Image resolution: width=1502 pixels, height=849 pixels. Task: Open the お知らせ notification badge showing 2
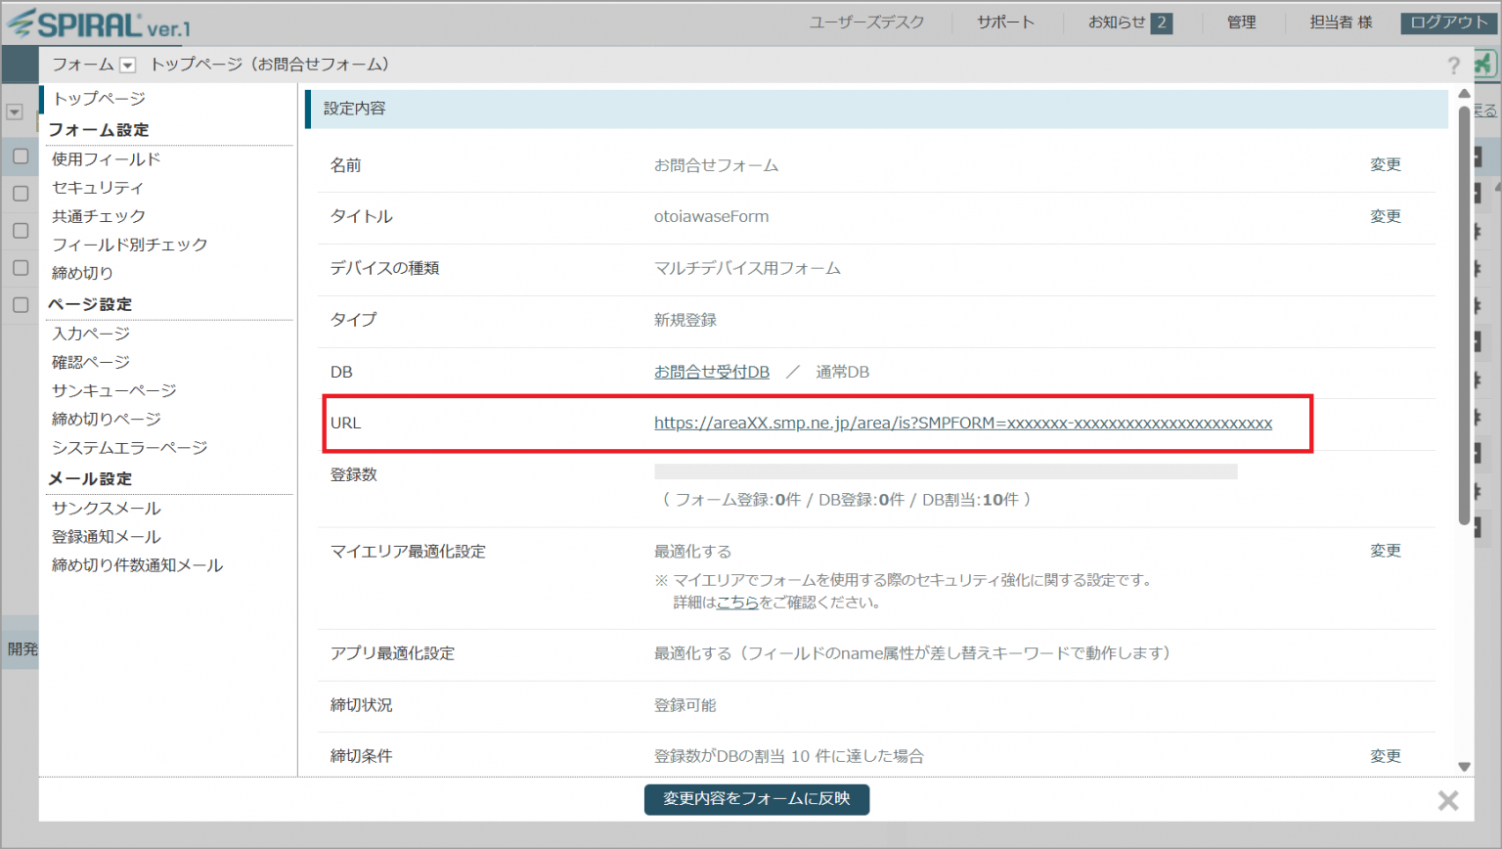tap(1161, 22)
